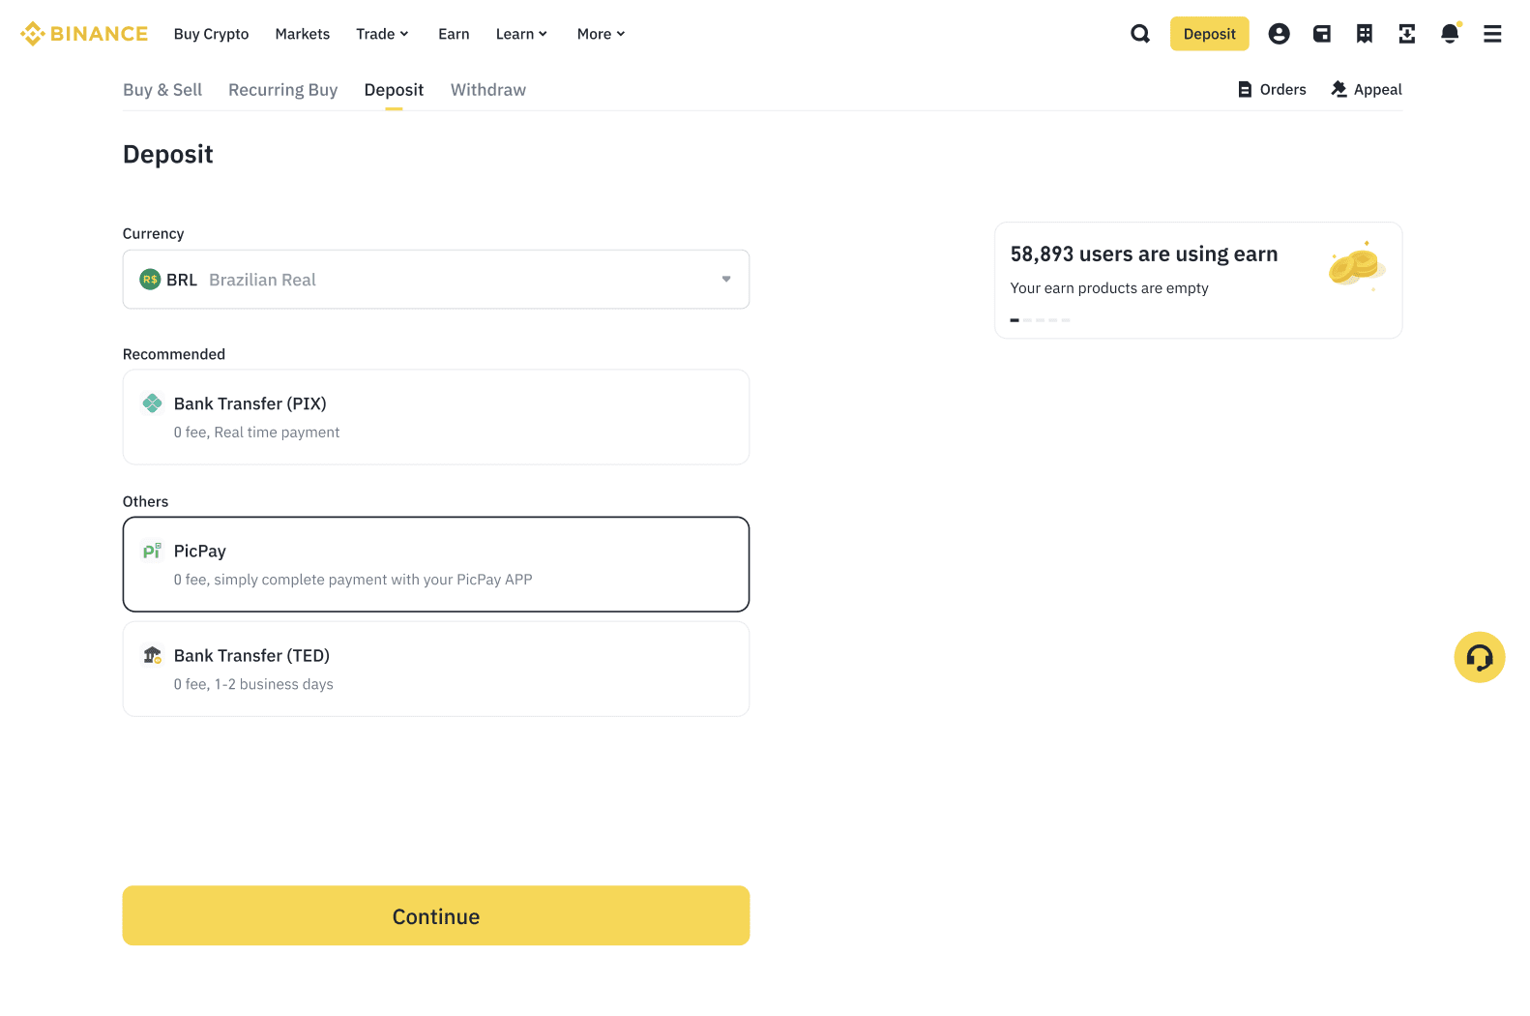Open the notifications bell

coord(1450,34)
